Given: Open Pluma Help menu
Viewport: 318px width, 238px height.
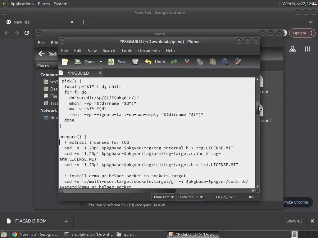Looking at the screenshot, I should coord(170,51).
